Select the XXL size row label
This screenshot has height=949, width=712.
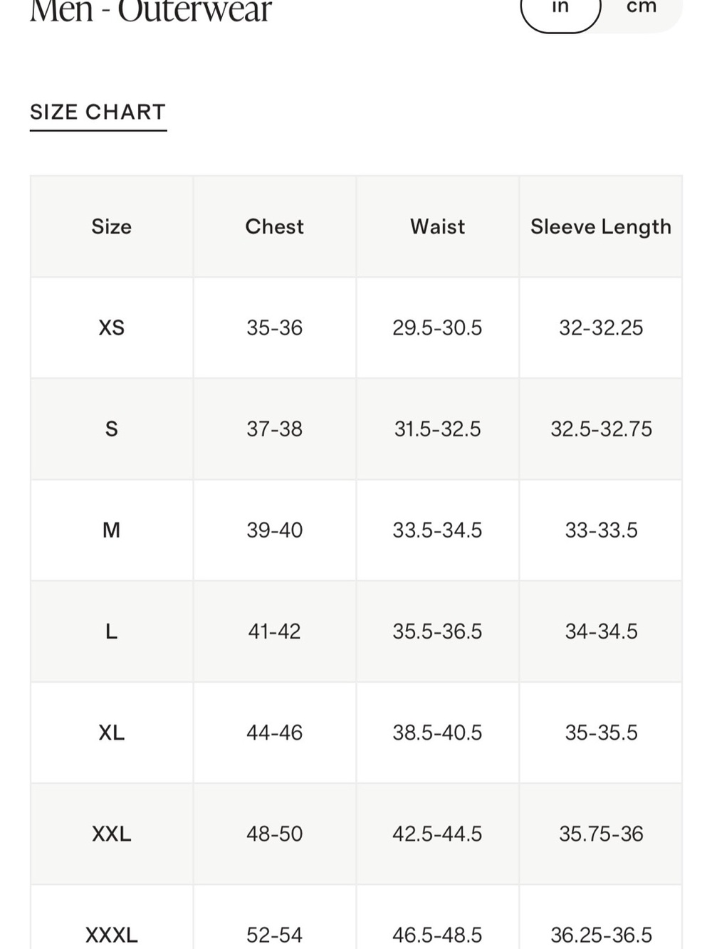112,833
